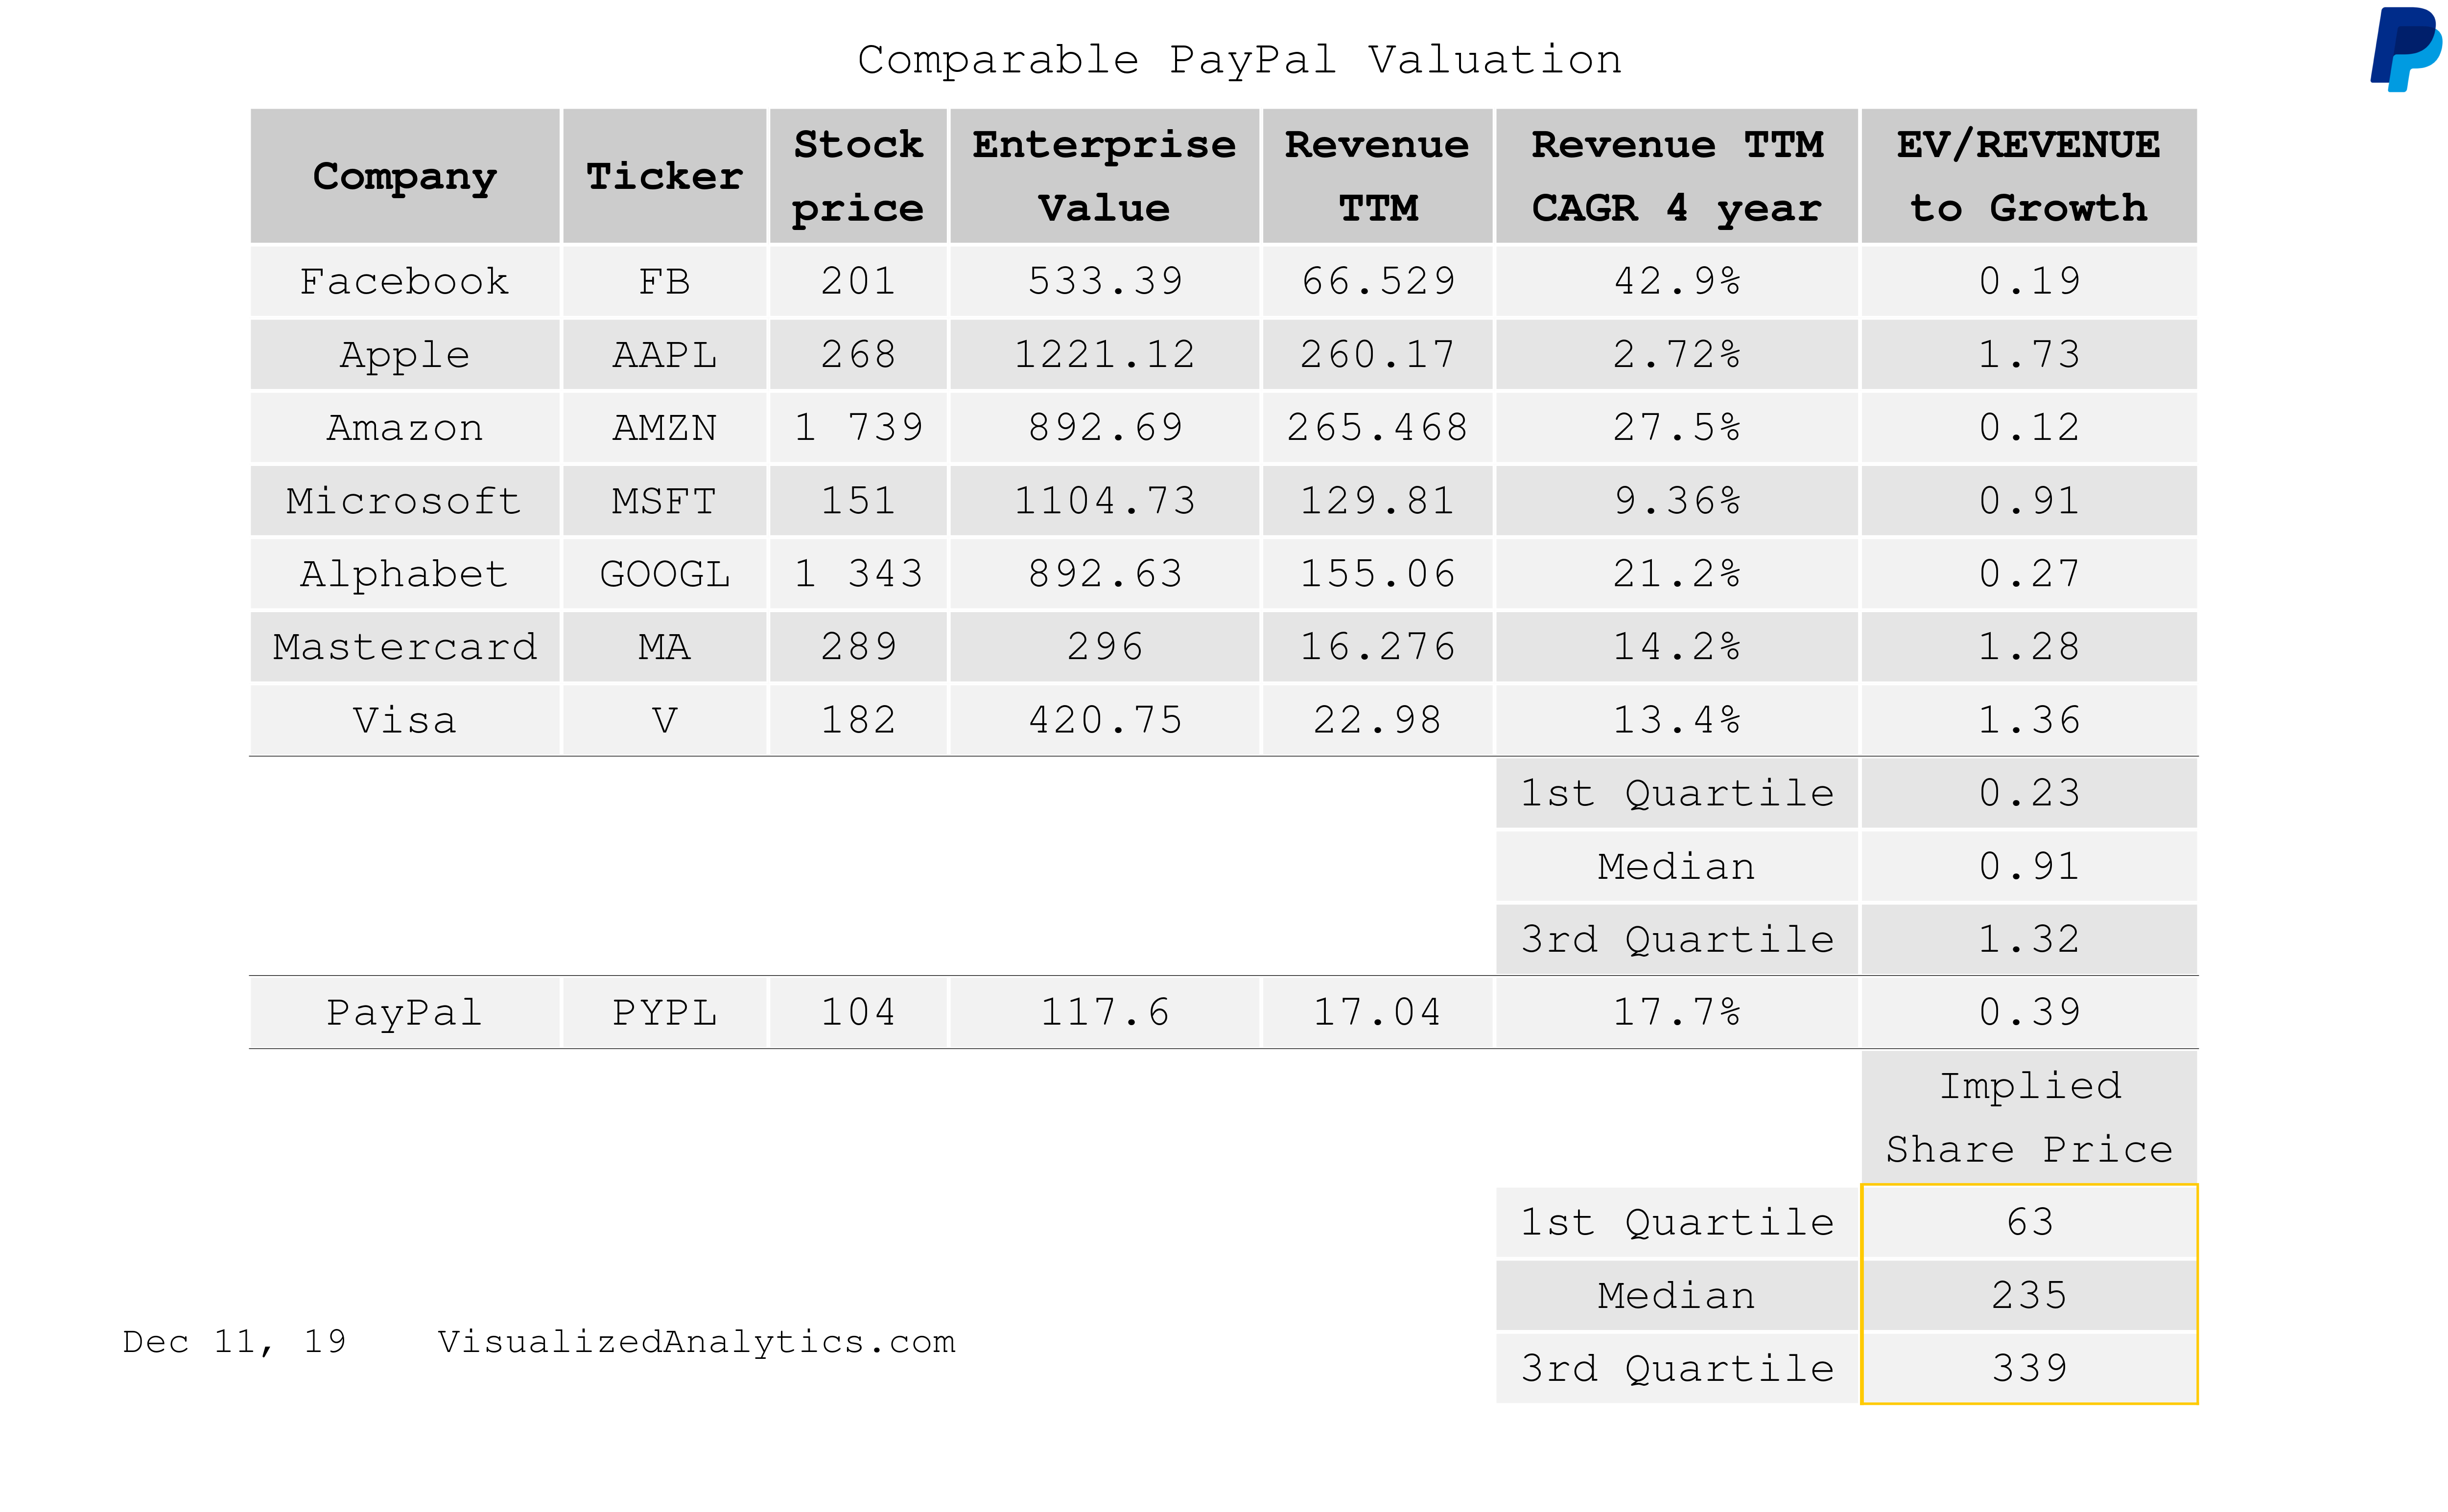Select the Ticker column header

click(x=664, y=177)
